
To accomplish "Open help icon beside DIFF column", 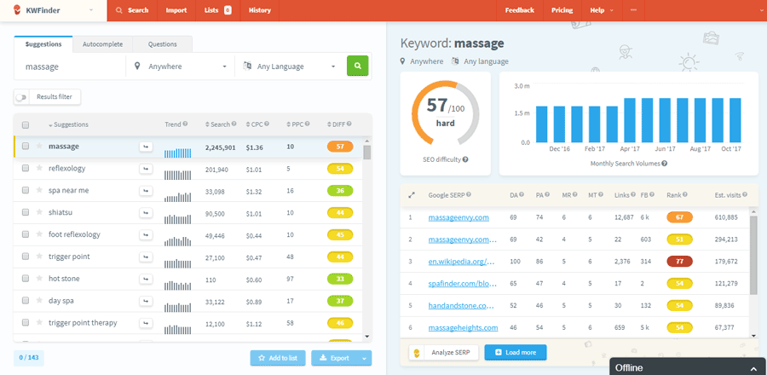I will [x=349, y=124].
